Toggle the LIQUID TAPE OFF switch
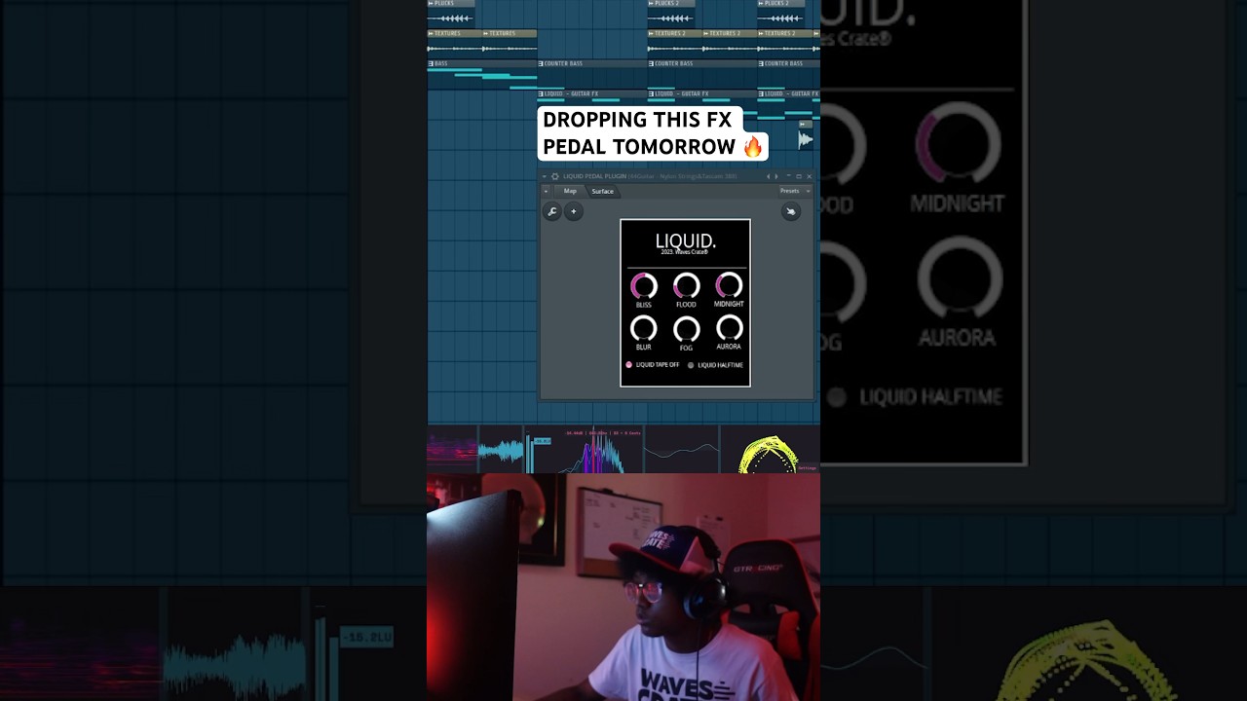1247x701 pixels. point(629,365)
